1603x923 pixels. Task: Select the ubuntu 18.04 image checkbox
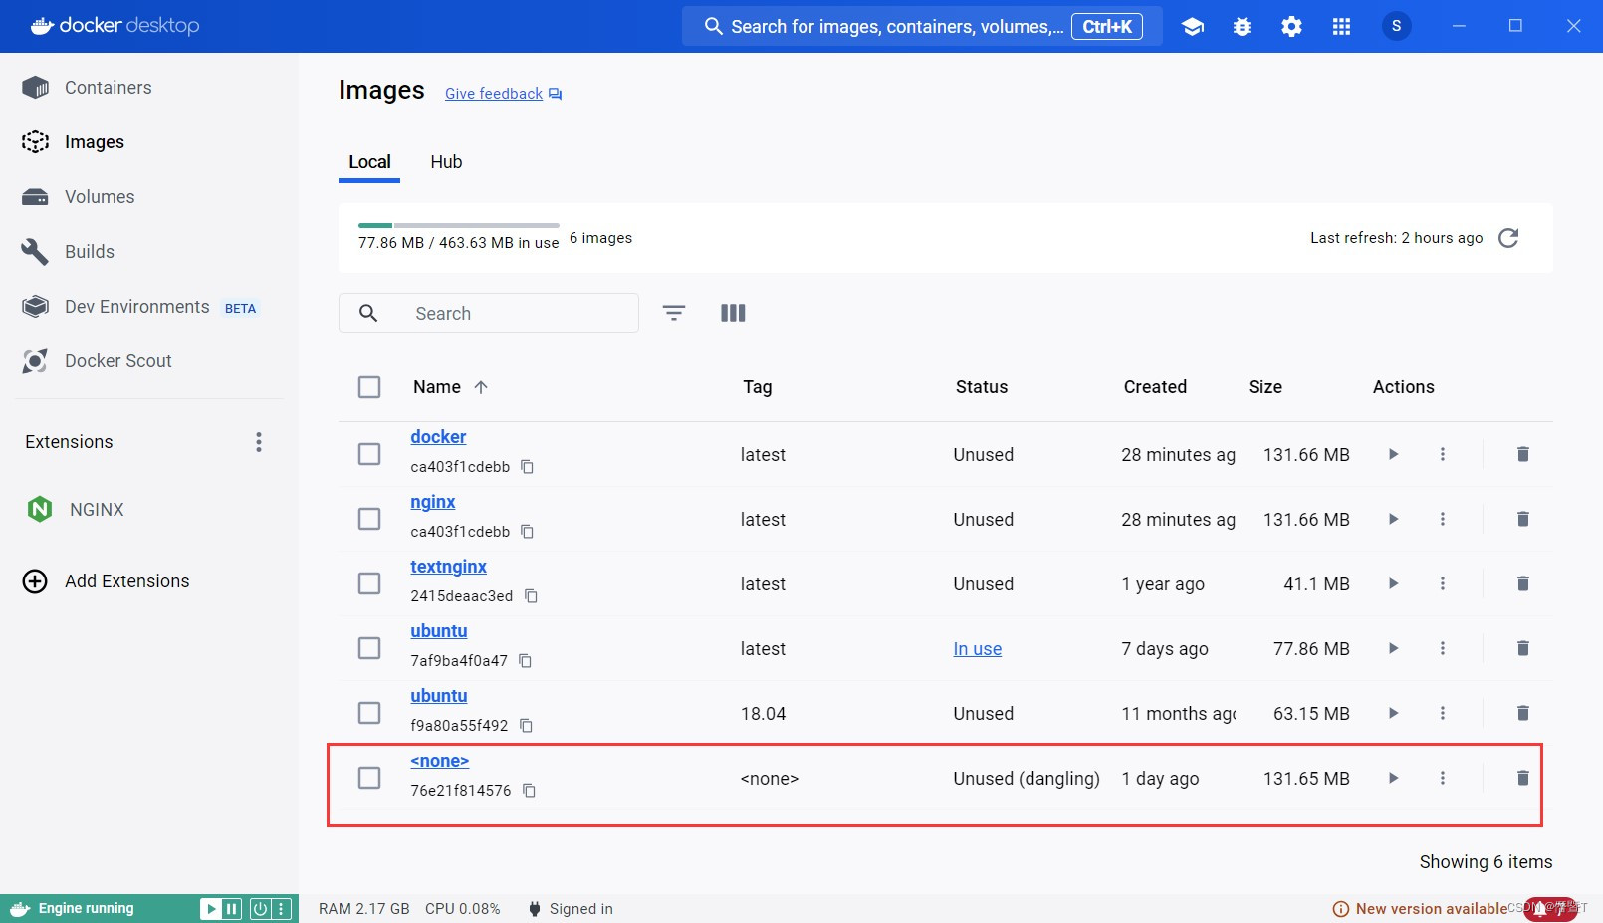click(x=369, y=713)
